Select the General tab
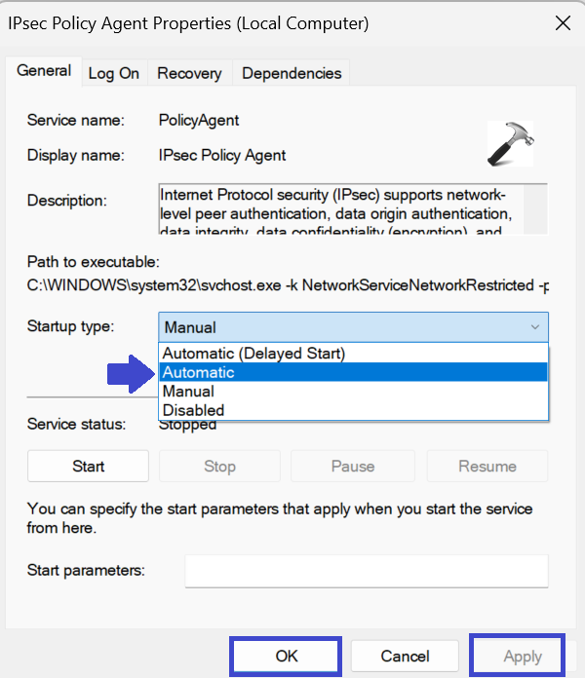Viewport: 585px width, 678px height. [x=44, y=71]
